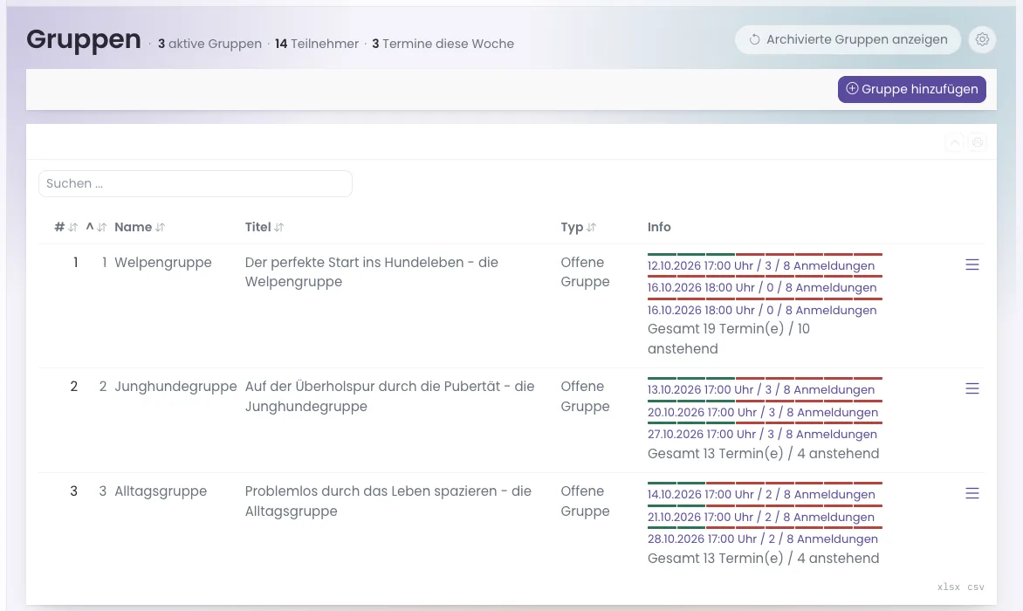
Task: Click the '14 Teilnehmer' header stat
Action: [x=317, y=44]
